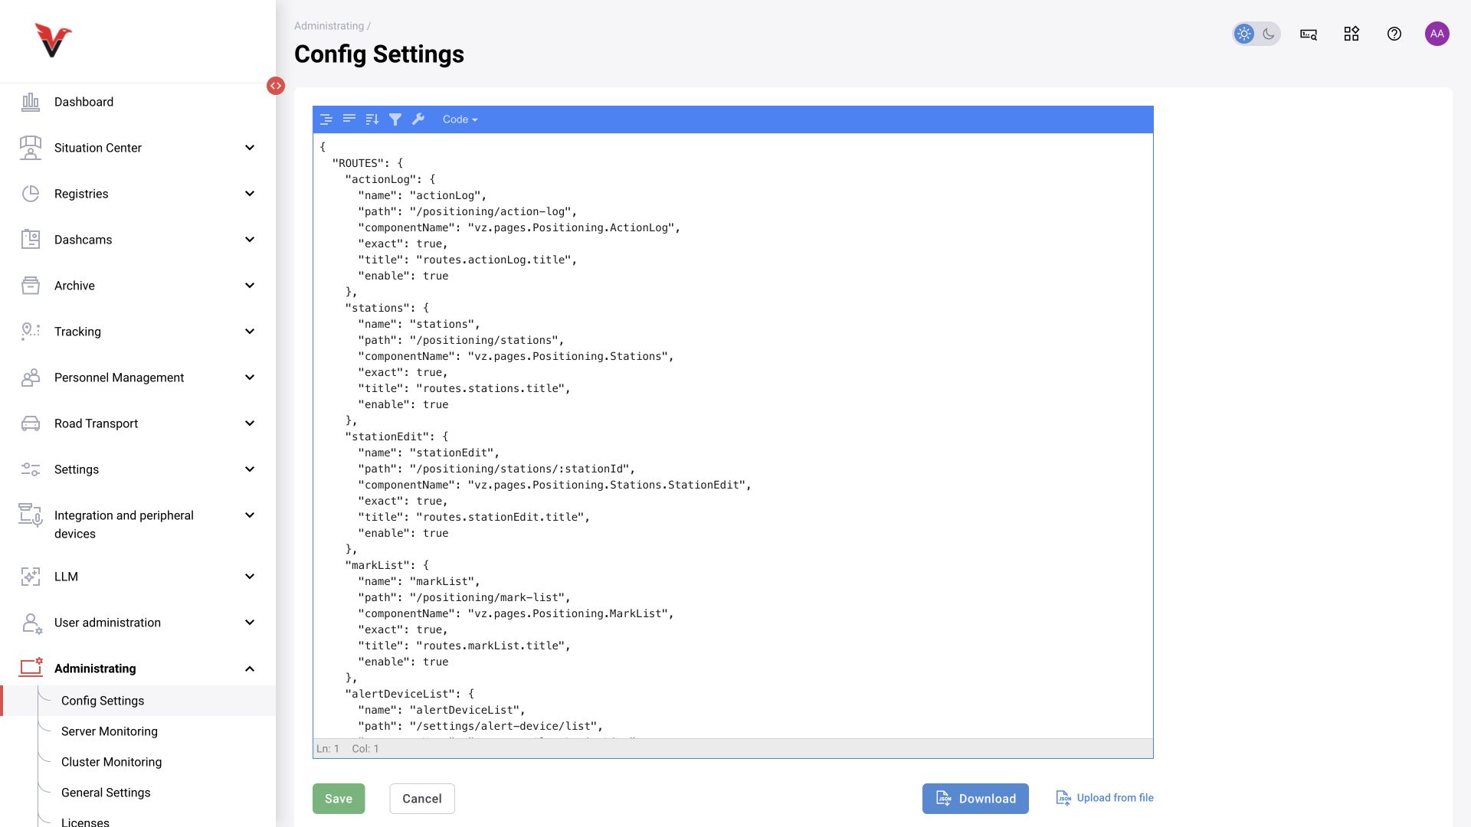Switch to light theme sun icon
The width and height of the screenshot is (1471, 827).
pos(1244,34)
